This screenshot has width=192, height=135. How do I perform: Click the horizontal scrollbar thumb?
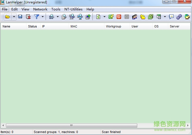pyautogui.click(x=71, y=125)
